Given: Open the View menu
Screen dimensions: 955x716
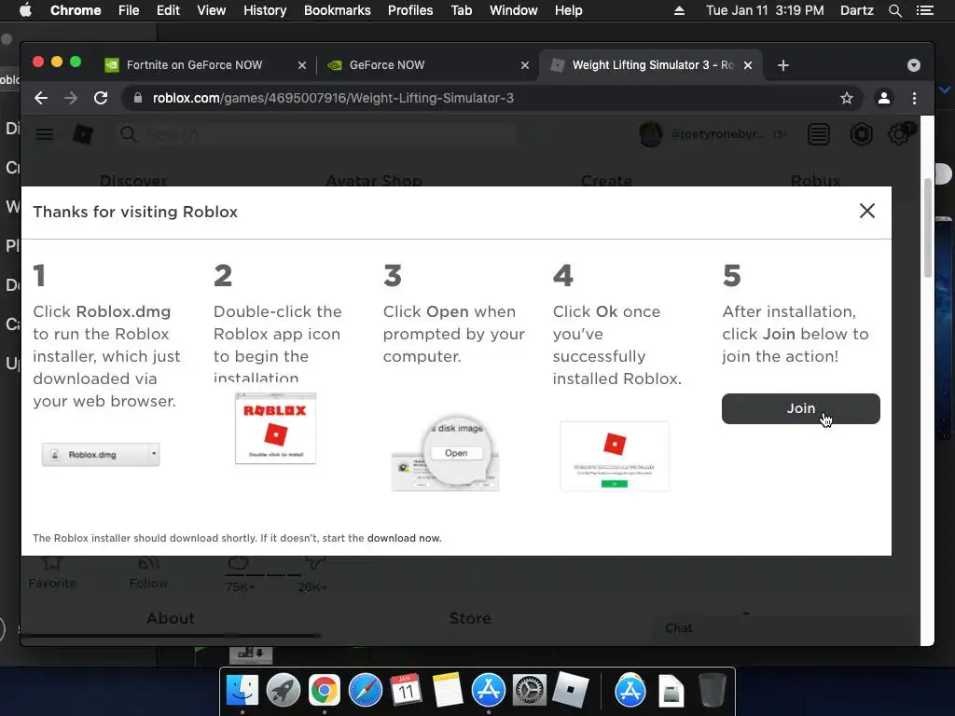Looking at the screenshot, I should 212,10.
